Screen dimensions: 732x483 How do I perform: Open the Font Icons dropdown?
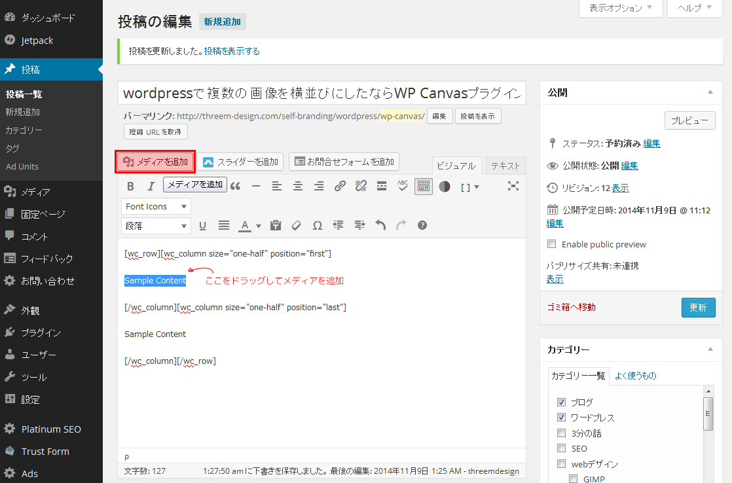click(x=156, y=206)
